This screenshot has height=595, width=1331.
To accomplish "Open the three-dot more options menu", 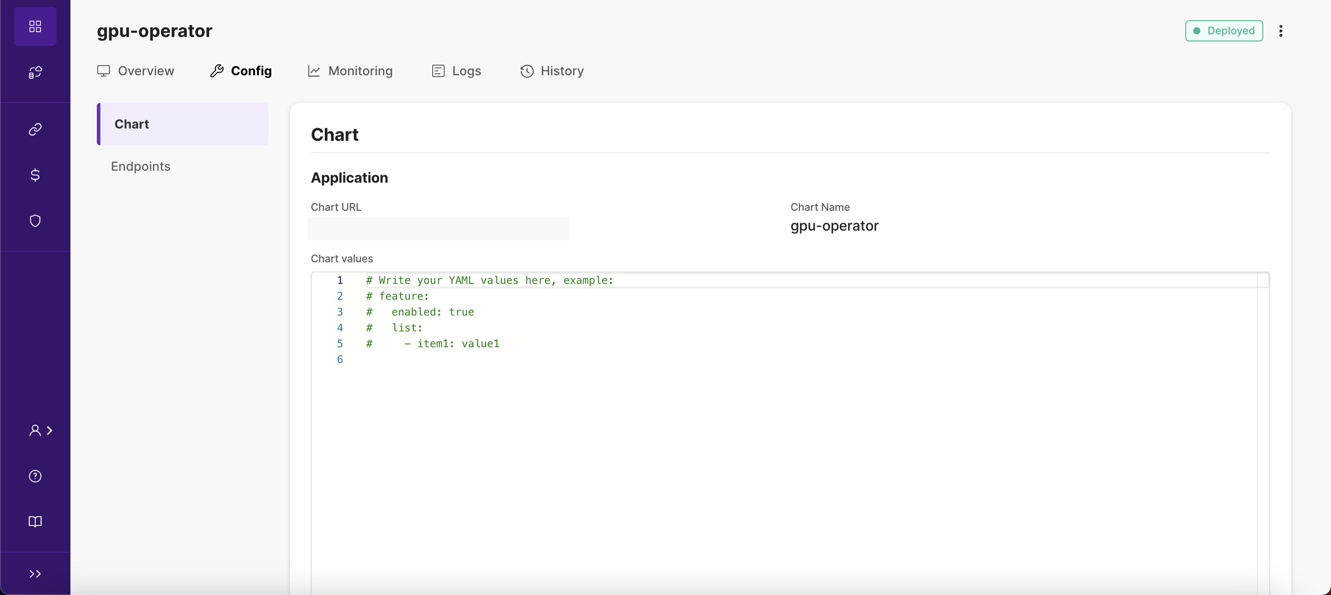I will (1281, 31).
